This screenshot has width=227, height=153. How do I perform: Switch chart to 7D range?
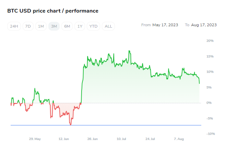tap(28, 26)
